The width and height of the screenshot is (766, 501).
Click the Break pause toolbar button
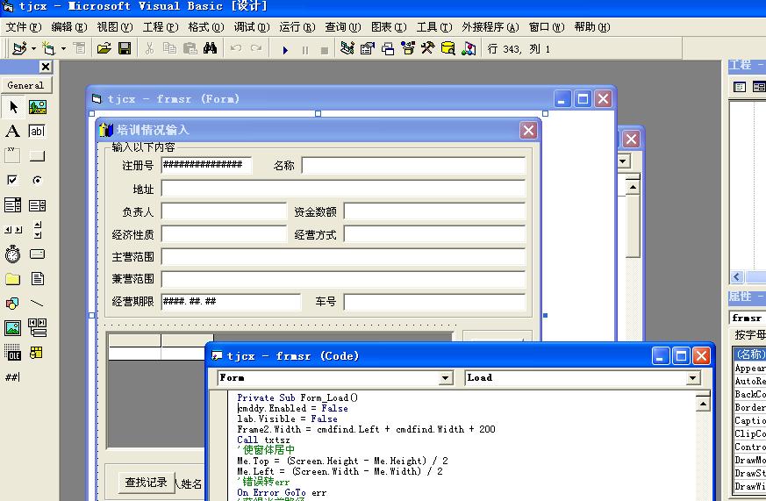coord(305,50)
